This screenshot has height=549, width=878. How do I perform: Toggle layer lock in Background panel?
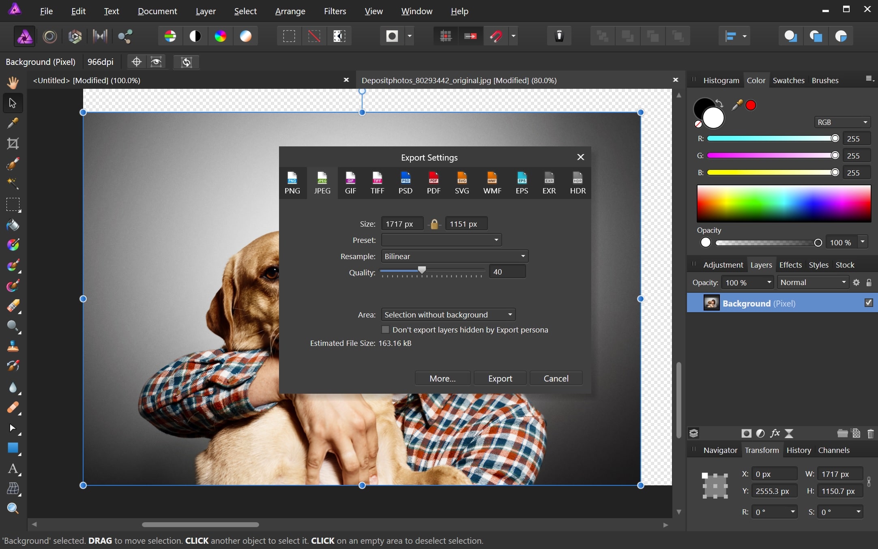pyautogui.click(x=869, y=282)
